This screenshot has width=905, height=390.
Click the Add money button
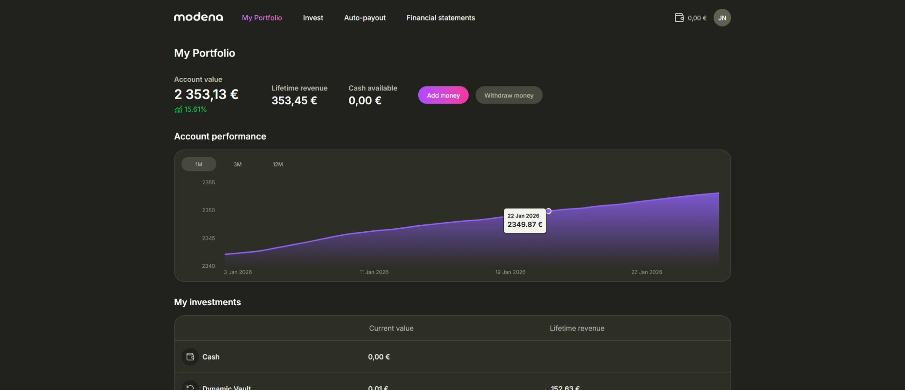pyautogui.click(x=443, y=95)
